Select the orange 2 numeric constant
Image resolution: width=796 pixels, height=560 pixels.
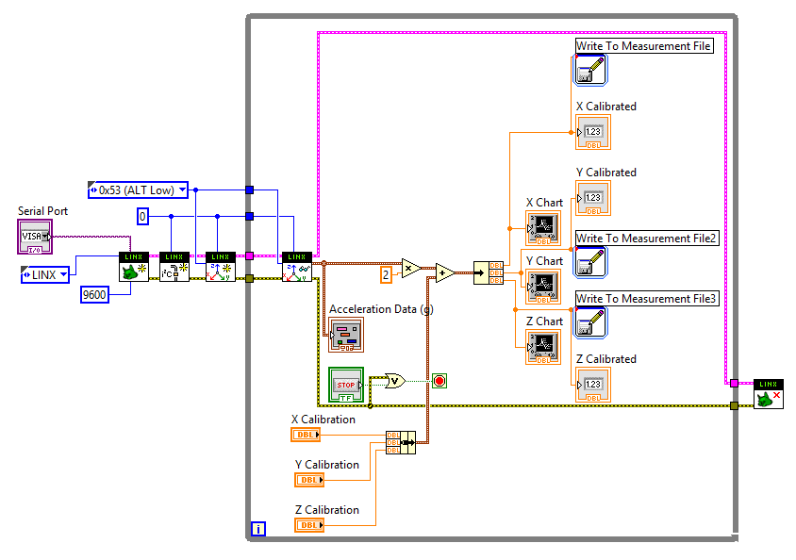[387, 275]
